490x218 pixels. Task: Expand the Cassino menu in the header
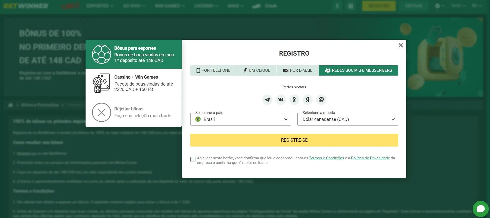point(206,6)
